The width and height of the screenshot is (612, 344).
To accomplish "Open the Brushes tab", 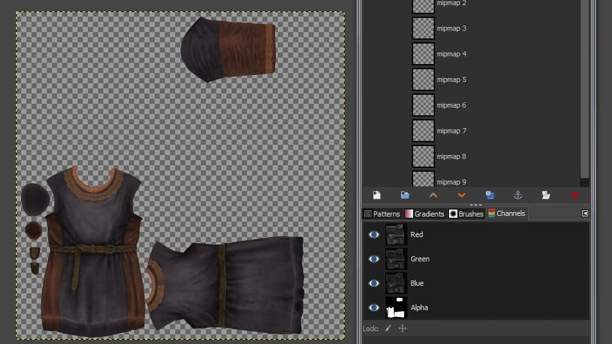I will (466, 213).
